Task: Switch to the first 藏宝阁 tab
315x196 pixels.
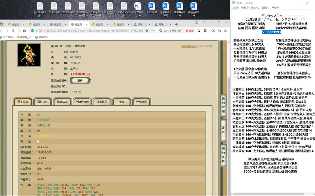Action: coord(16,24)
